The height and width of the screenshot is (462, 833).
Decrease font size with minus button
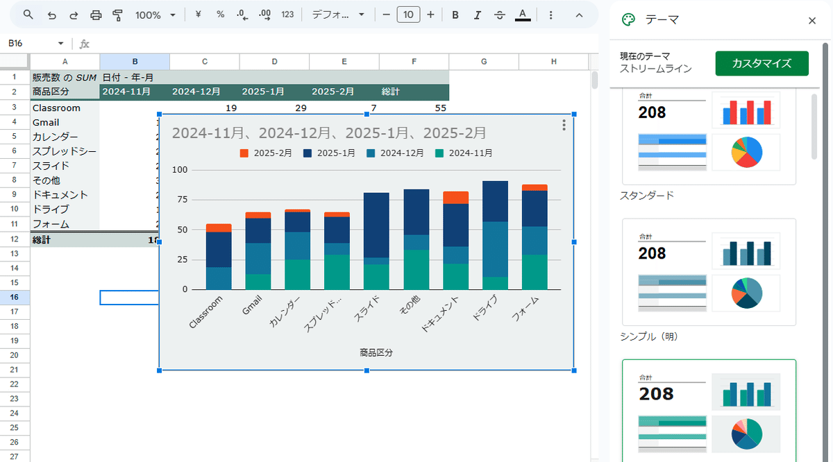[386, 15]
